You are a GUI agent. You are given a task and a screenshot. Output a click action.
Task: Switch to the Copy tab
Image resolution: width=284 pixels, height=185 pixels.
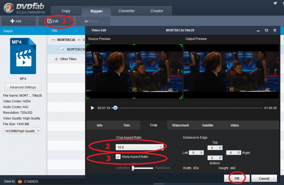coord(66,11)
